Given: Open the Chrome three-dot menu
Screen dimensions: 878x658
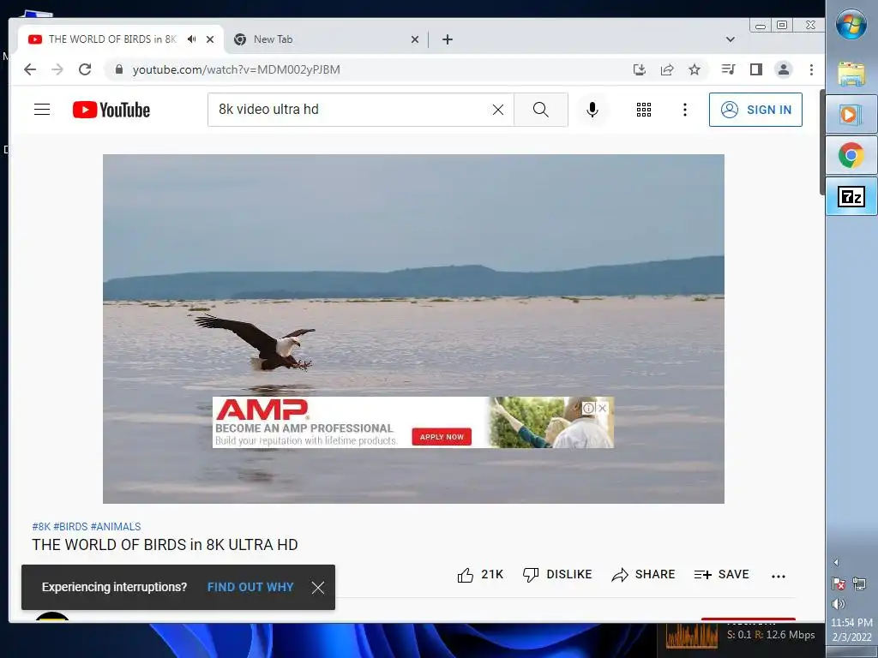Looking at the screenshot, I should (x=811, y=69).
